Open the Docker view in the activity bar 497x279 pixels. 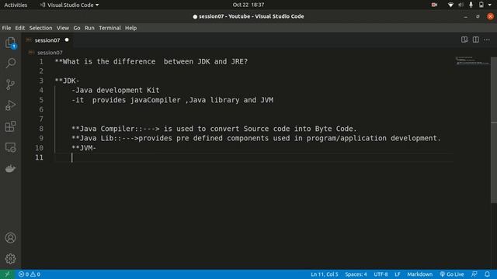(10, 168)
